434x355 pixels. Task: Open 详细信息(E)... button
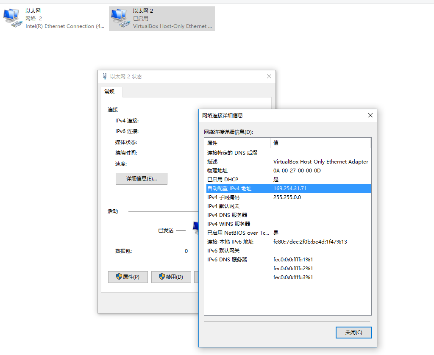(142, 179)
